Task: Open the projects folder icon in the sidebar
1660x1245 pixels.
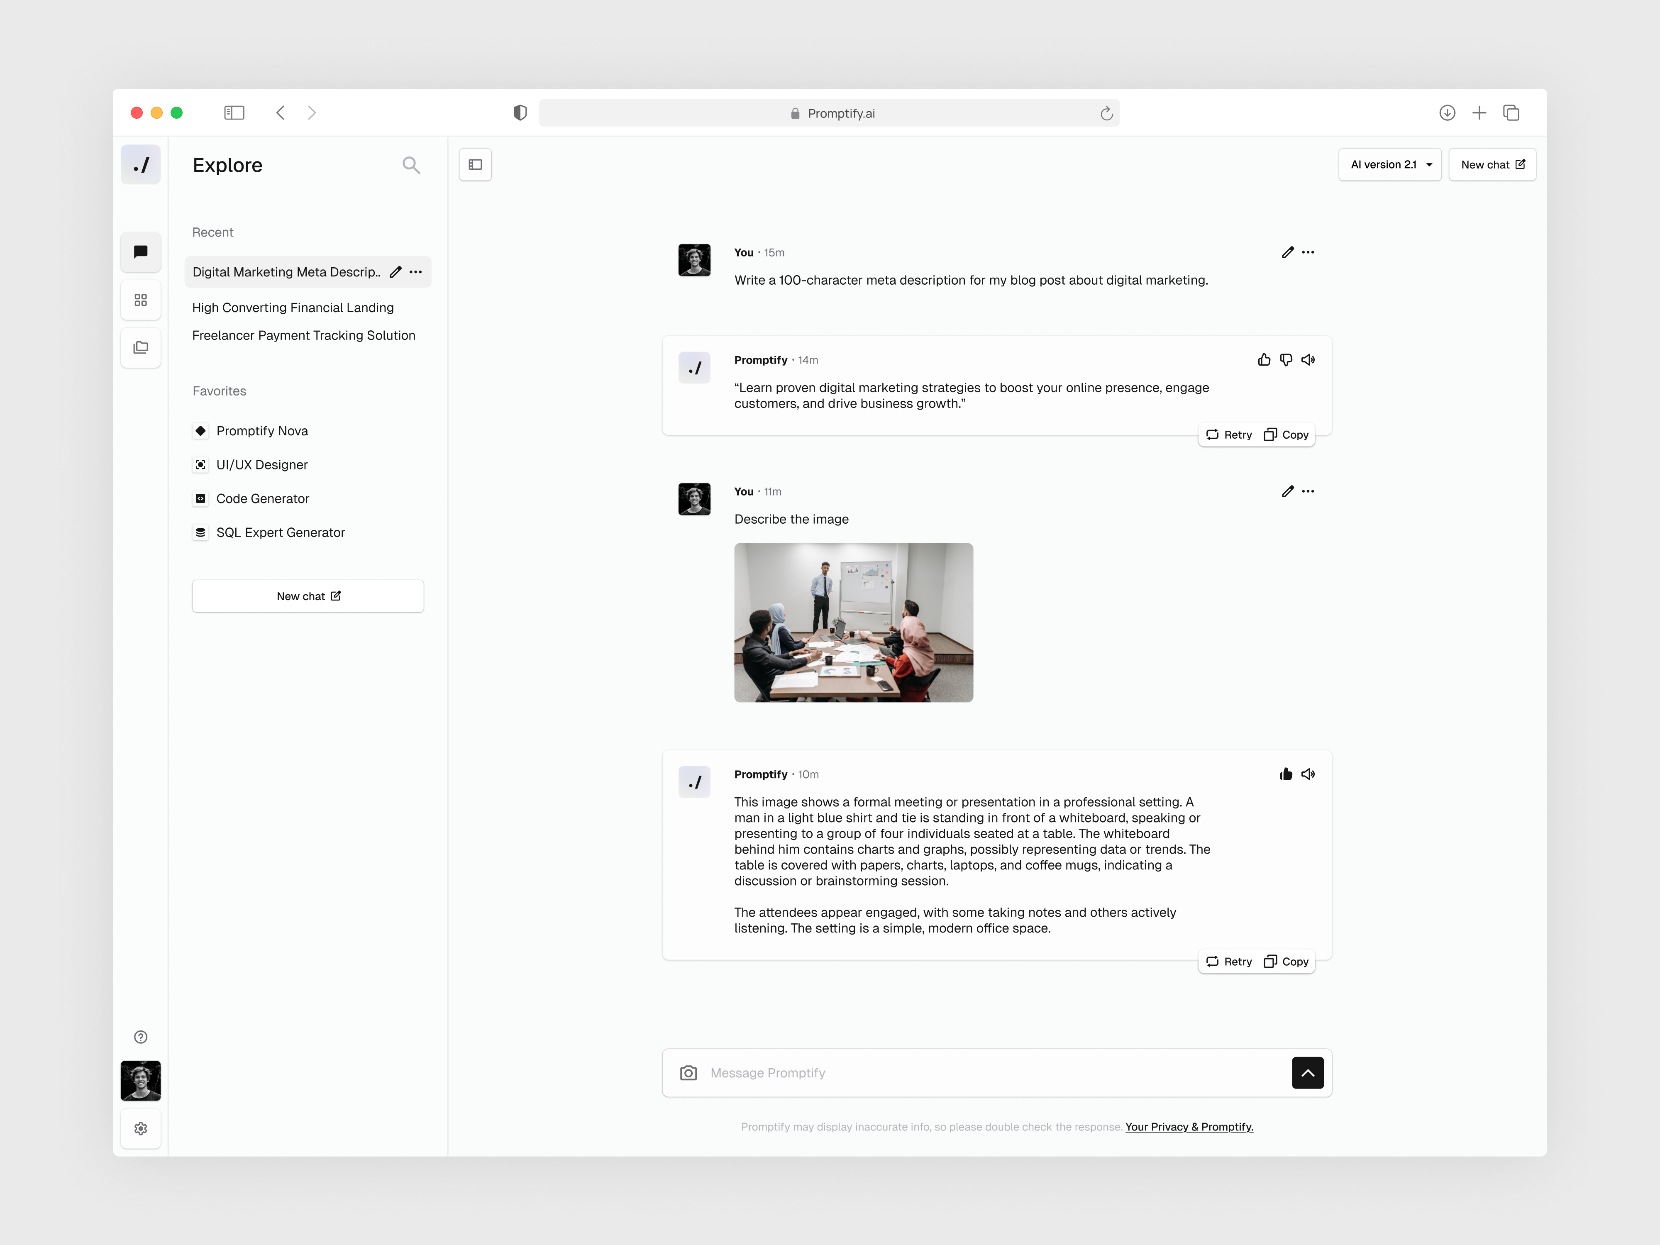Action: tap(140, 347)
